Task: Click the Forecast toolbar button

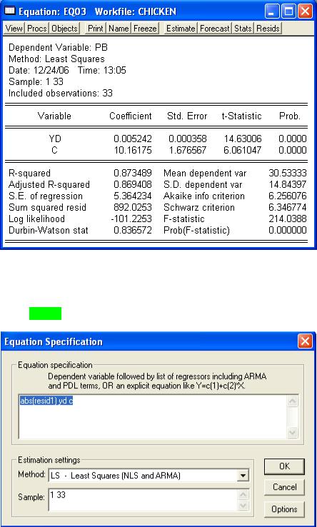Action: (215, 29)
